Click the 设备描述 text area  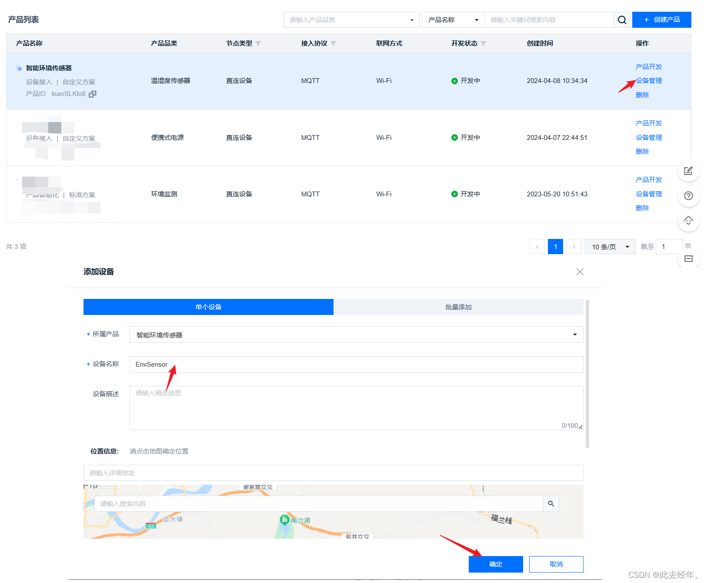click(x=356, y=408)
